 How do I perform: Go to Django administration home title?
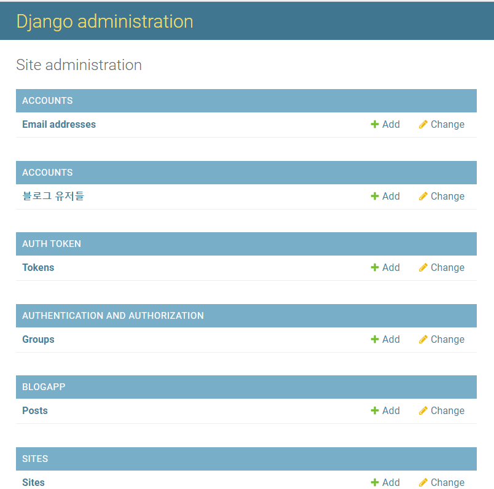click(104, 22)
